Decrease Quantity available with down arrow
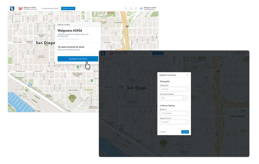Screen dimensions: 259x164 click(x=185, y=99)
